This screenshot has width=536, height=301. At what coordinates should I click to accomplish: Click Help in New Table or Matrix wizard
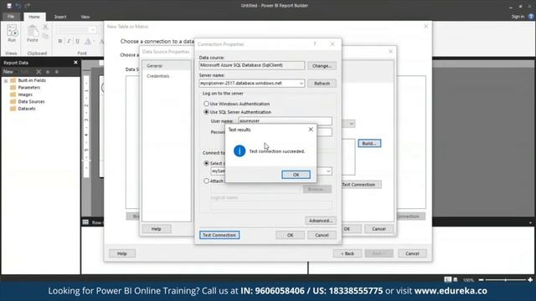click(122, 253)
